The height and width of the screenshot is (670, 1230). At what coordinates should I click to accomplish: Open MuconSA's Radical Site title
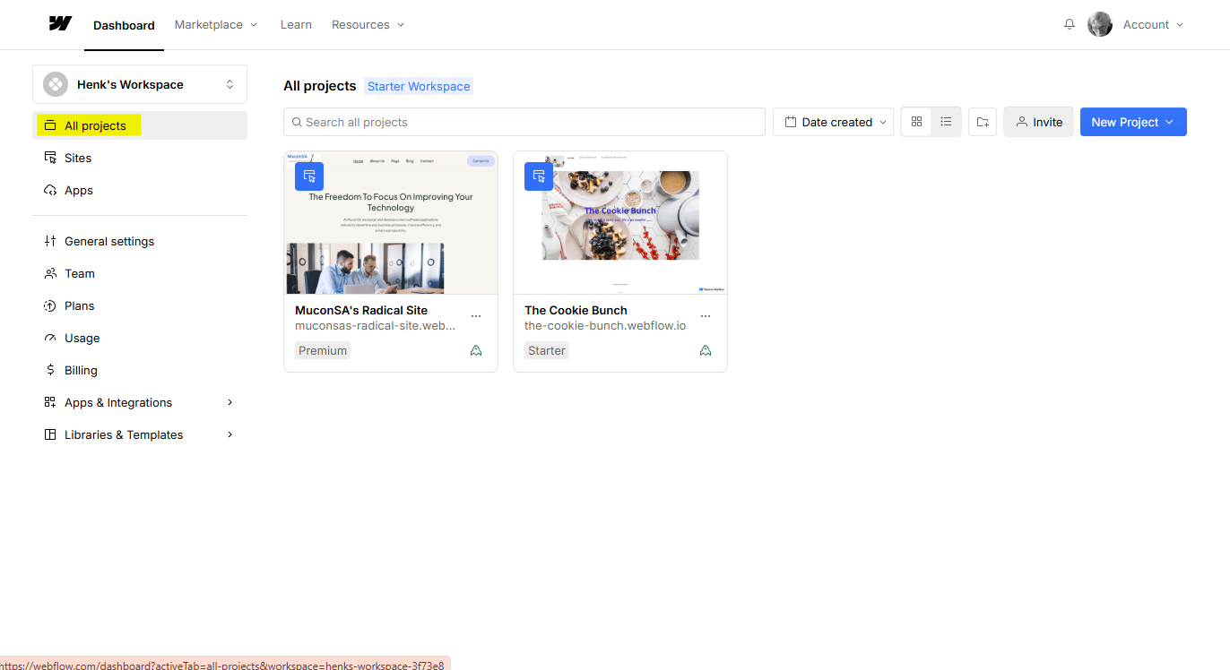(361, 310)
